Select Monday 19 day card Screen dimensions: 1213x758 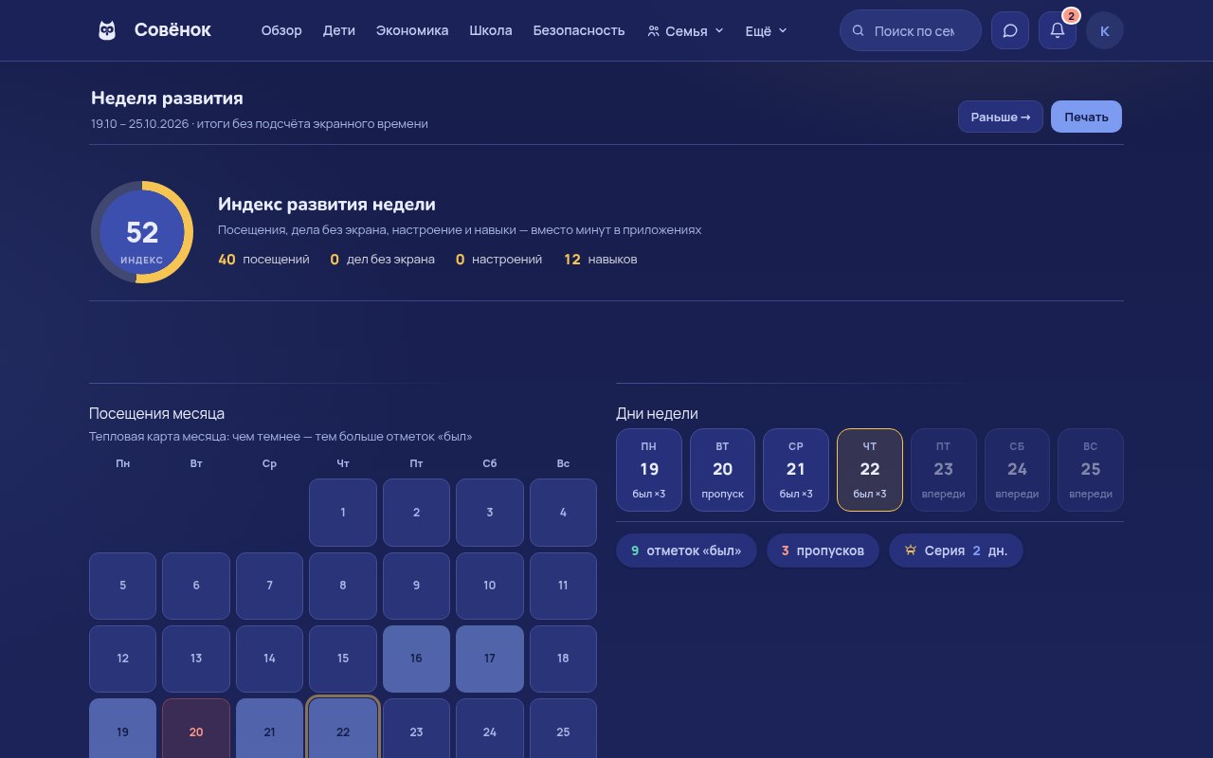(x=649, y=470)
